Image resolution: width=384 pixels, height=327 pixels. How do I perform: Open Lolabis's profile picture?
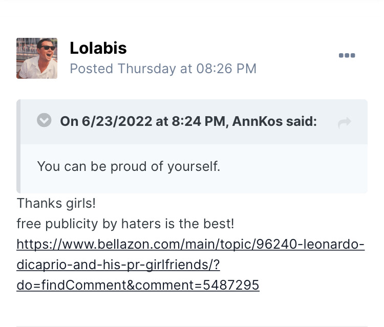37,58
